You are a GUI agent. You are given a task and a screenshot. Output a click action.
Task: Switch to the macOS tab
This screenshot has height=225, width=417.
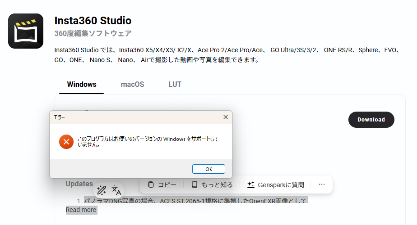click(132, 84)
